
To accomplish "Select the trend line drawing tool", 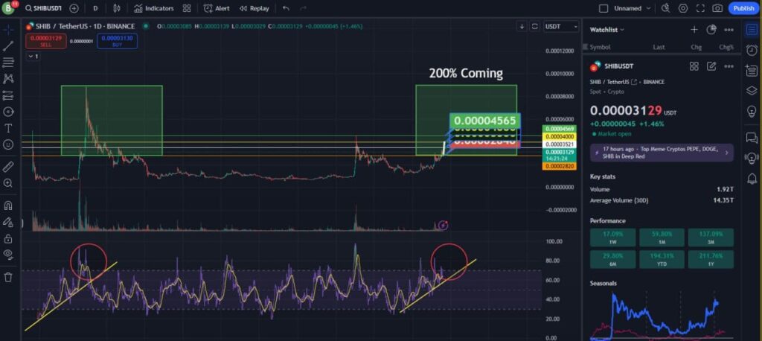I will [x=8, y=46].
